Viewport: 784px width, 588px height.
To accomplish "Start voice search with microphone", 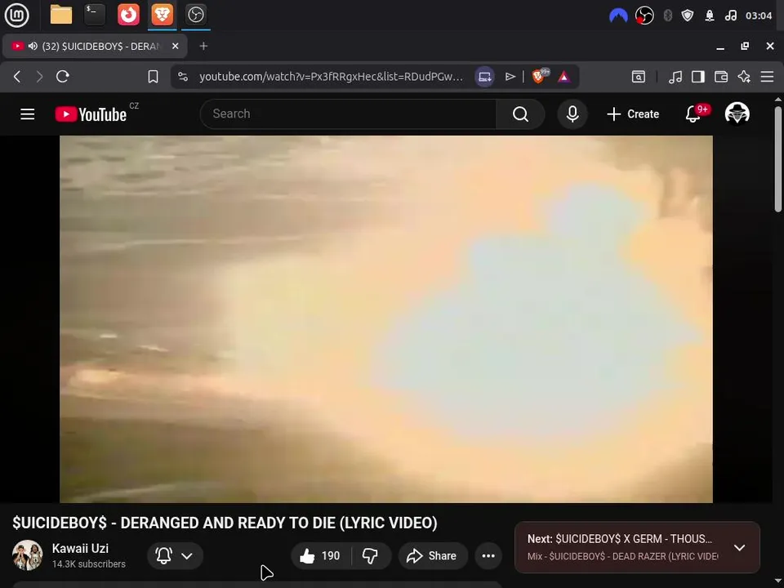I will click(572, 114).
